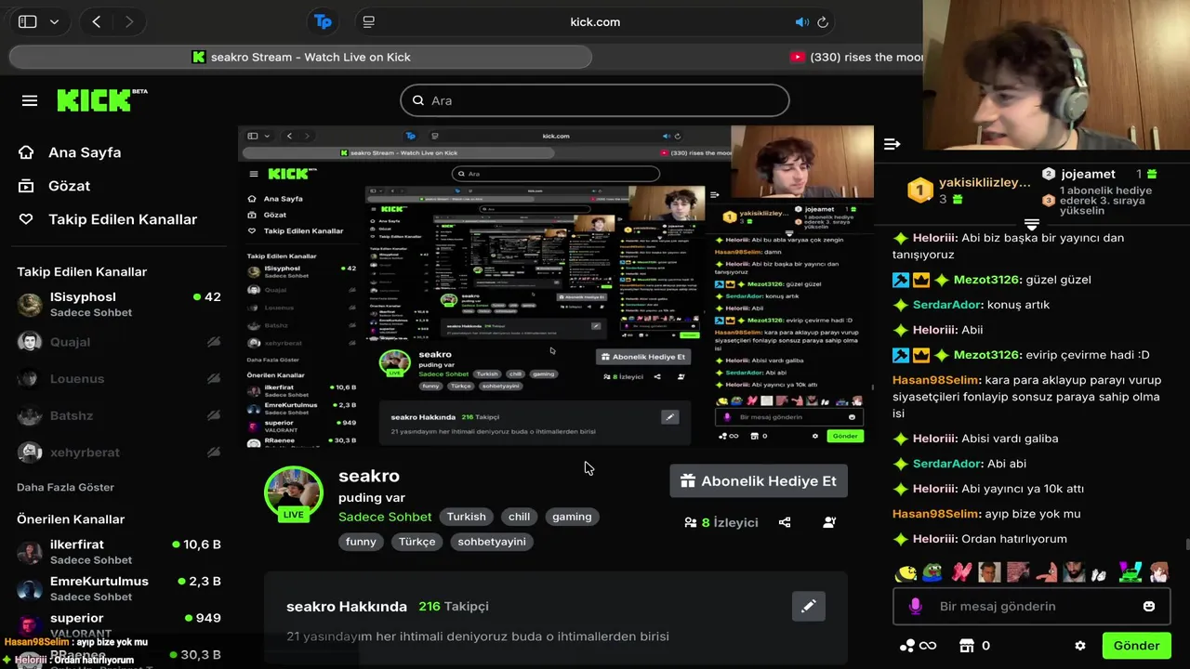Insert the green dancing frog emote
The image size is (1190, 669).
pyautogui.click(x=1130, y=572)
